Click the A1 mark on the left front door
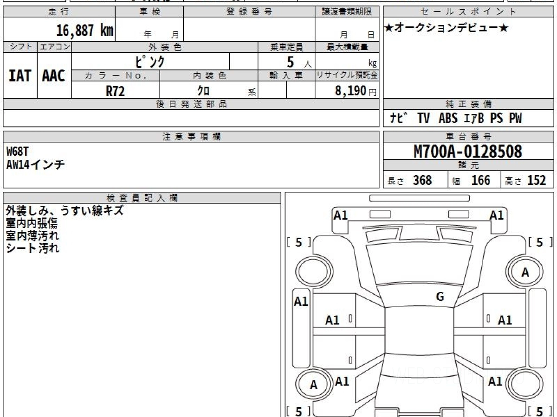 pyautogui.click(x=332, y=320)
